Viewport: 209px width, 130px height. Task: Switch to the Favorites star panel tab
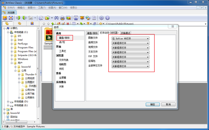tap(20, 23)
